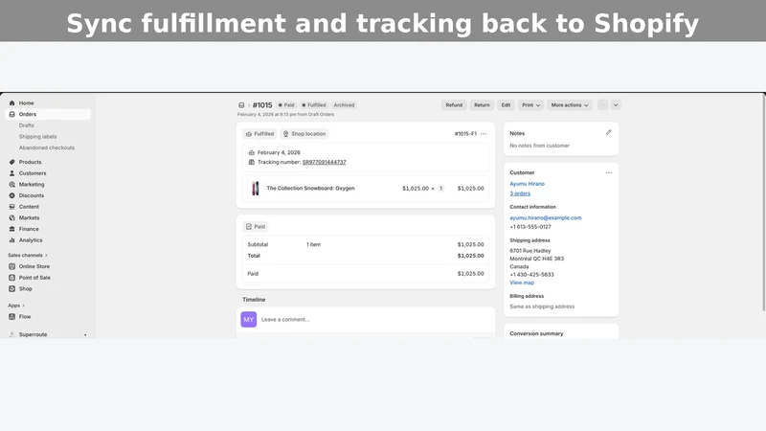Click the Refund button
The height and width of the screenshot is (431, 766).
click(454, 105)
